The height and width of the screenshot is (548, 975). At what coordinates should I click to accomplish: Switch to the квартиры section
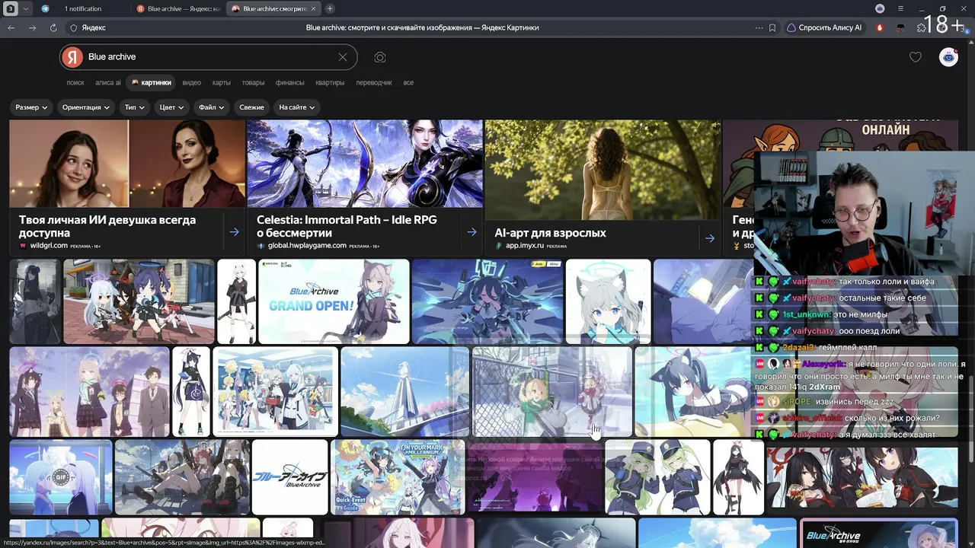point(330,82)
